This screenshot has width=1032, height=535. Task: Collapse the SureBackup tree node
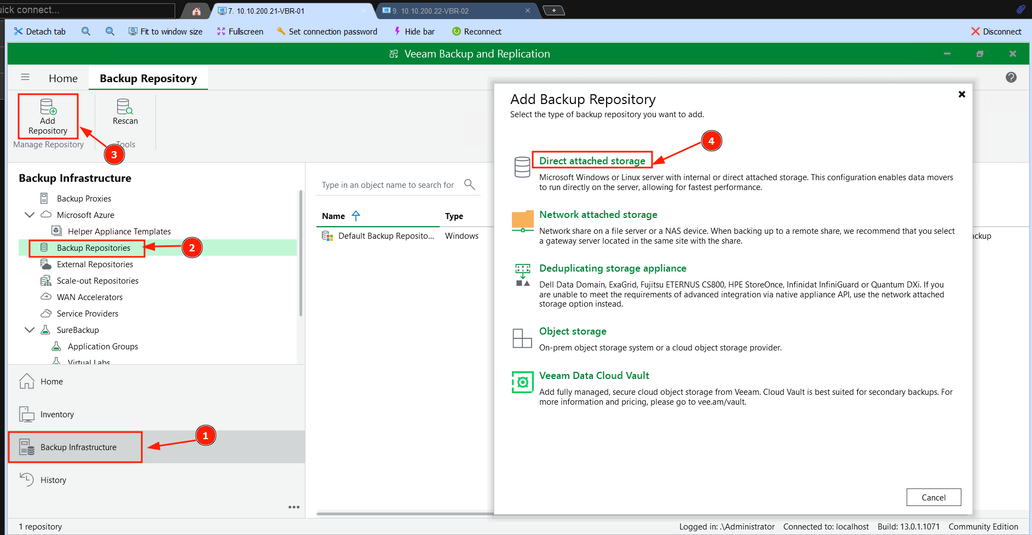click(30, 330)
